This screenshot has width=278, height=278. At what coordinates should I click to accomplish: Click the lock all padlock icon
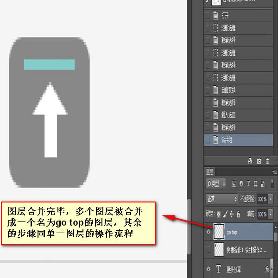pos(238,215)
